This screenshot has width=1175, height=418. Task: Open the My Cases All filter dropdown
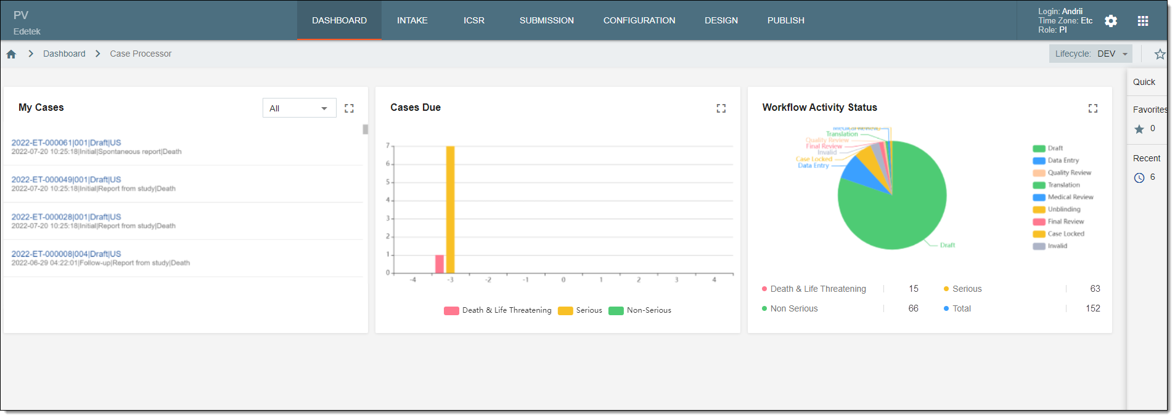click(299, 108)
